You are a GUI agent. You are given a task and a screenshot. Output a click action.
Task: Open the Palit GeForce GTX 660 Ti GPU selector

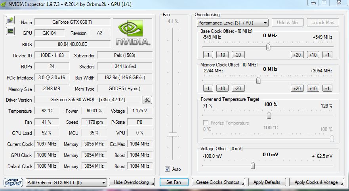(x=66, y=183)
